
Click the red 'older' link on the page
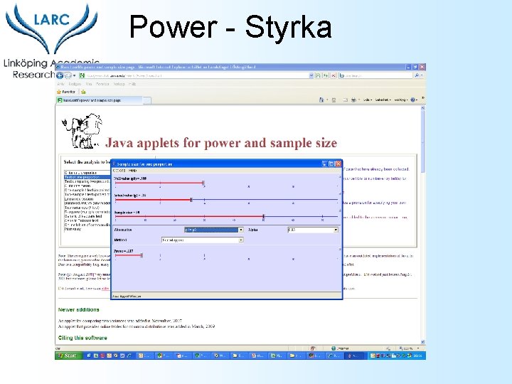tap(105, 288)
